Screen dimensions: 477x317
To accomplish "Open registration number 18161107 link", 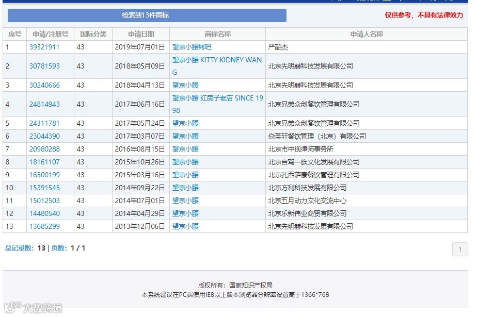I will click(x=44, y=162).
